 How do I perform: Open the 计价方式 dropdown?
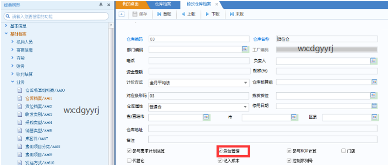(x=245, y=83)
